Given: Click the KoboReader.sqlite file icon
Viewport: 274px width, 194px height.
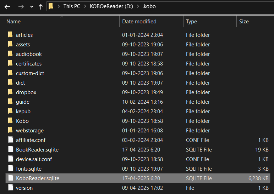Looking at the screenshot, I should (x=11, y=178).
